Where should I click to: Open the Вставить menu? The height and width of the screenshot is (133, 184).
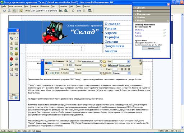(x=34, y=6)
